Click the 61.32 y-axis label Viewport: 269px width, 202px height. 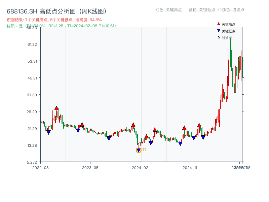click(x=32, y=44)
